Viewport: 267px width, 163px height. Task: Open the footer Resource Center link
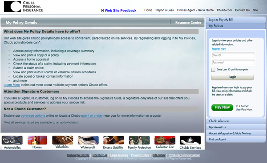coord(78,155)
